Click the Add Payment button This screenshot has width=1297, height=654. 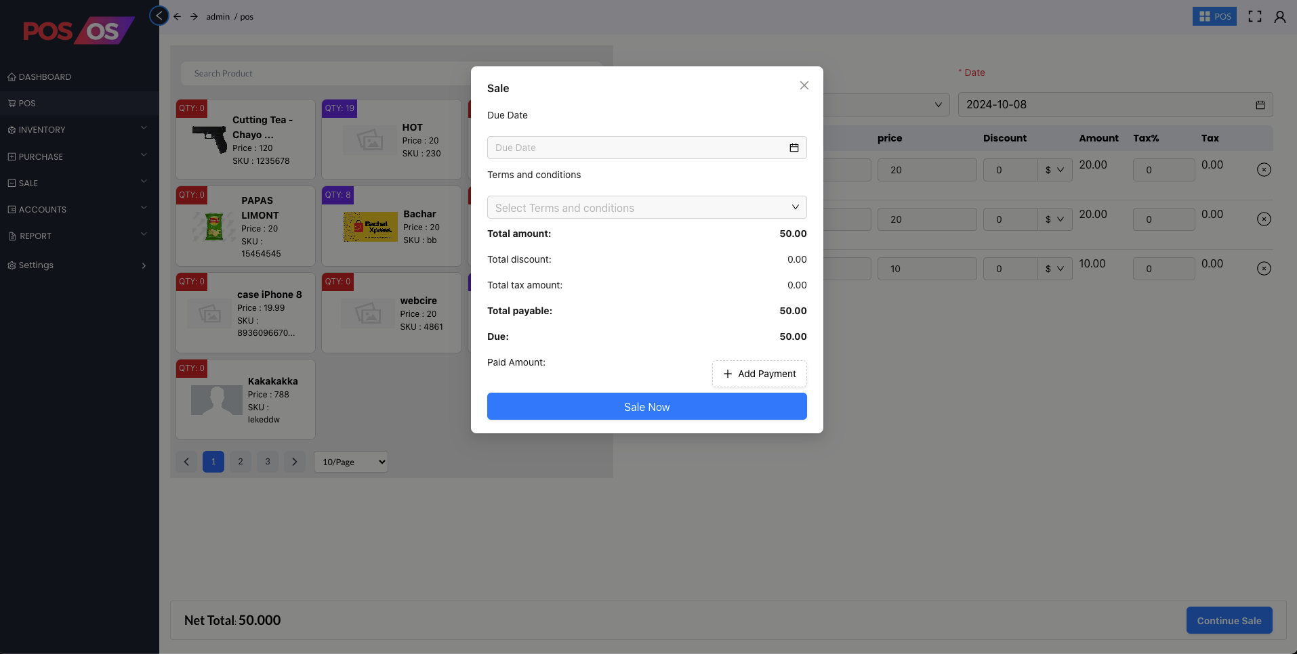pyautogui.click(x=758, y=374)
